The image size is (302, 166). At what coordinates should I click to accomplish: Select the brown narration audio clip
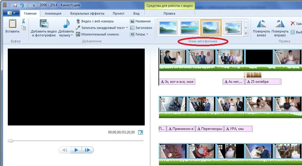pos(253,75)
